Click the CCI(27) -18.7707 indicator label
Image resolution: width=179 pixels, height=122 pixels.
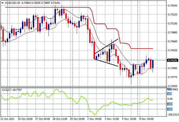click(x=12, y=90)
